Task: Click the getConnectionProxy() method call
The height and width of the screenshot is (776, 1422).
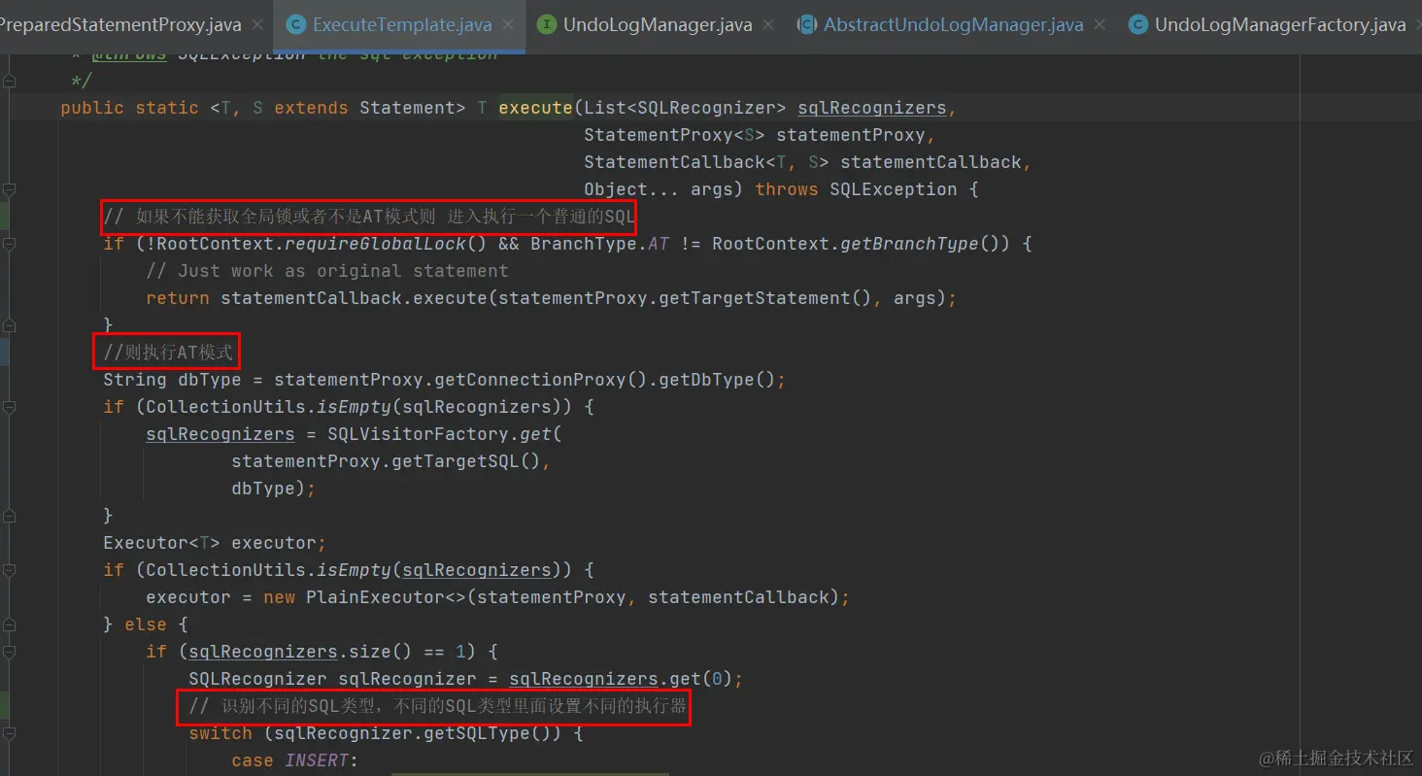Action: coord(541,380)
